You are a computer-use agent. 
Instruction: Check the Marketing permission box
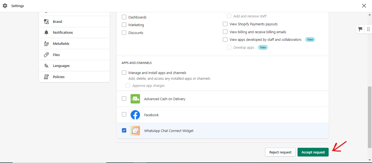click(124, 25)
